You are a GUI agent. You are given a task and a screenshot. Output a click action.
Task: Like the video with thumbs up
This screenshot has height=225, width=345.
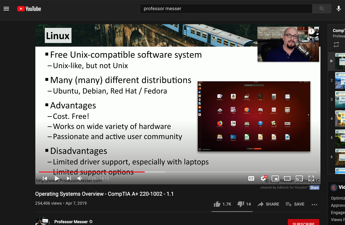click(x=223, y=204)
